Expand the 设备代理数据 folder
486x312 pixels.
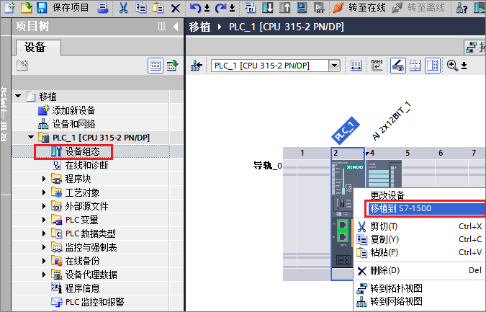click(44, 275)
